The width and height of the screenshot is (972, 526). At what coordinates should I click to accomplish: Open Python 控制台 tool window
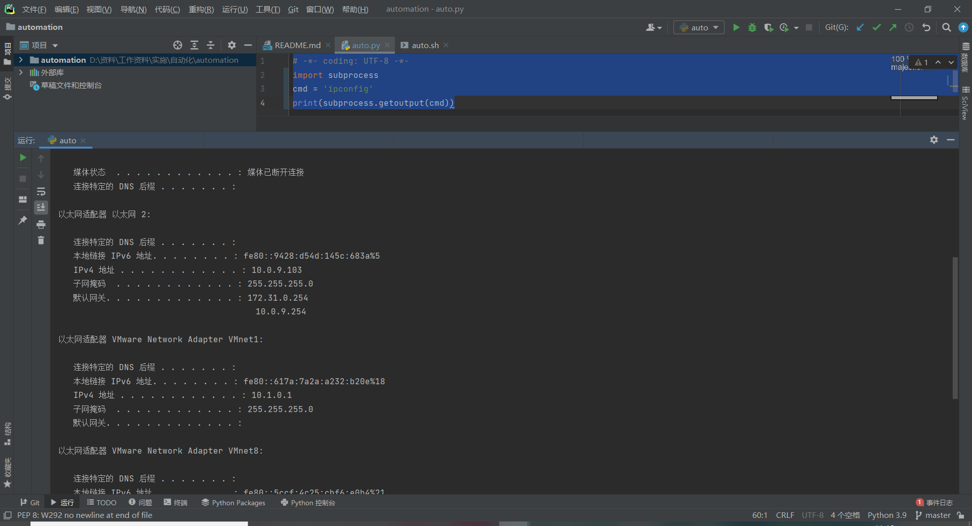coord(308,502)
